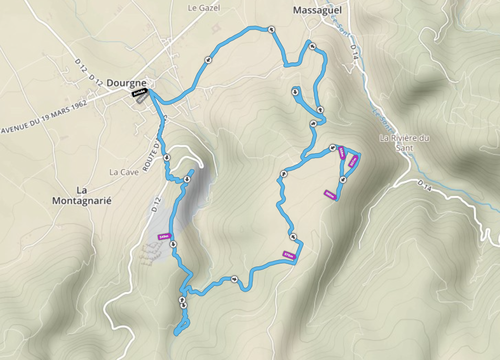Click the Le Gazel place label
The height and width of the screenshot is (360, 500).
204,8
